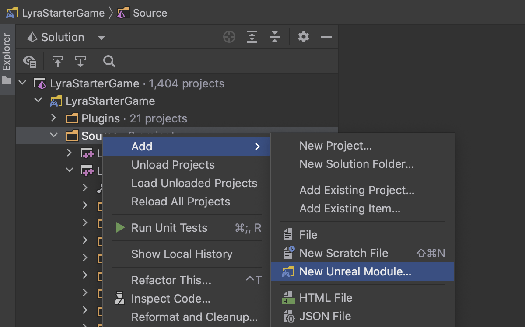Image resolution: width=525 pixels, height=327 pixels.
Task: Open the Solution panel settings gear
Action: click(x=304, y=37)
